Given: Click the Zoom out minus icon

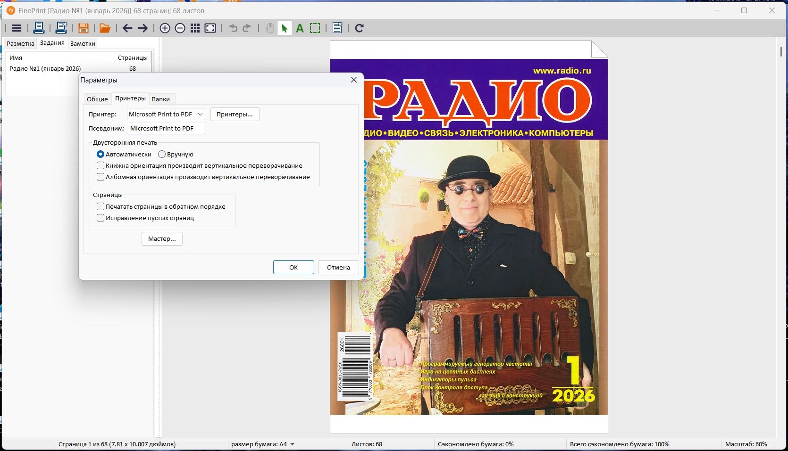Looking at the screenshot, I should [180, 28].
